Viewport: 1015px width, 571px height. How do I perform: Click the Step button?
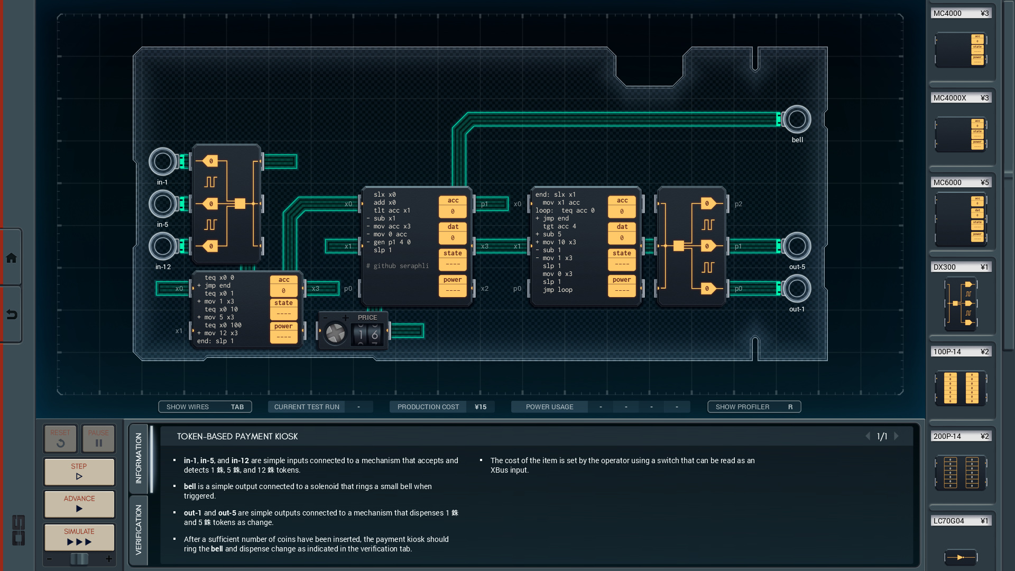click(79, 471)
